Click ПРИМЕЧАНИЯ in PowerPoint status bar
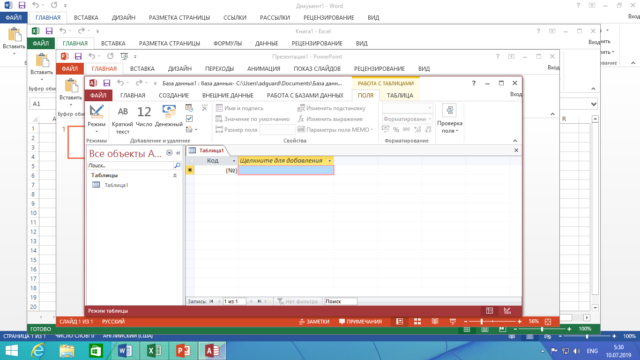This screenshot has width=640, height=360. [360, 322]
